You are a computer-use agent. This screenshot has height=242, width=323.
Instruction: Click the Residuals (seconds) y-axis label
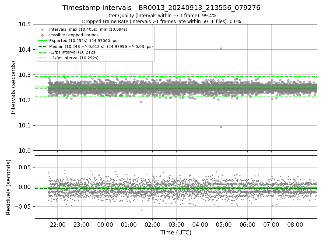point(9,187)
